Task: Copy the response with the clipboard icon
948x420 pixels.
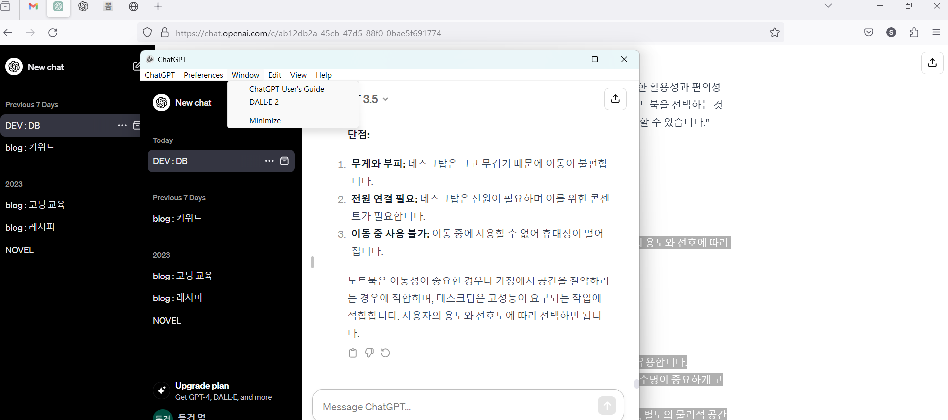Action: tap(353, 353)
